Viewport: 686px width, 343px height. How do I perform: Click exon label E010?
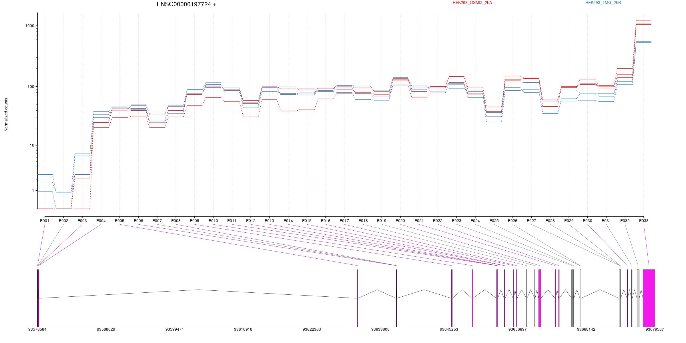(x=213, y=221)
